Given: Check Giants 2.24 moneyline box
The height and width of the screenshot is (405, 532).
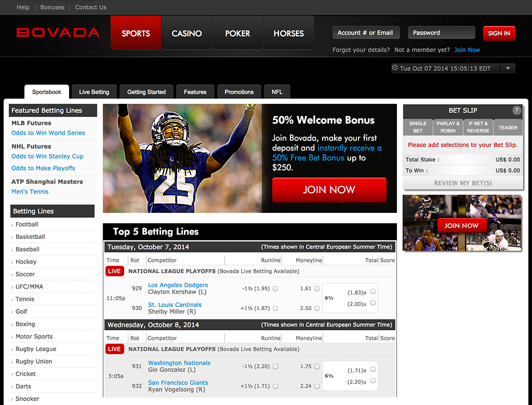Looking at the screenshot, I should [x=317, y=386].
